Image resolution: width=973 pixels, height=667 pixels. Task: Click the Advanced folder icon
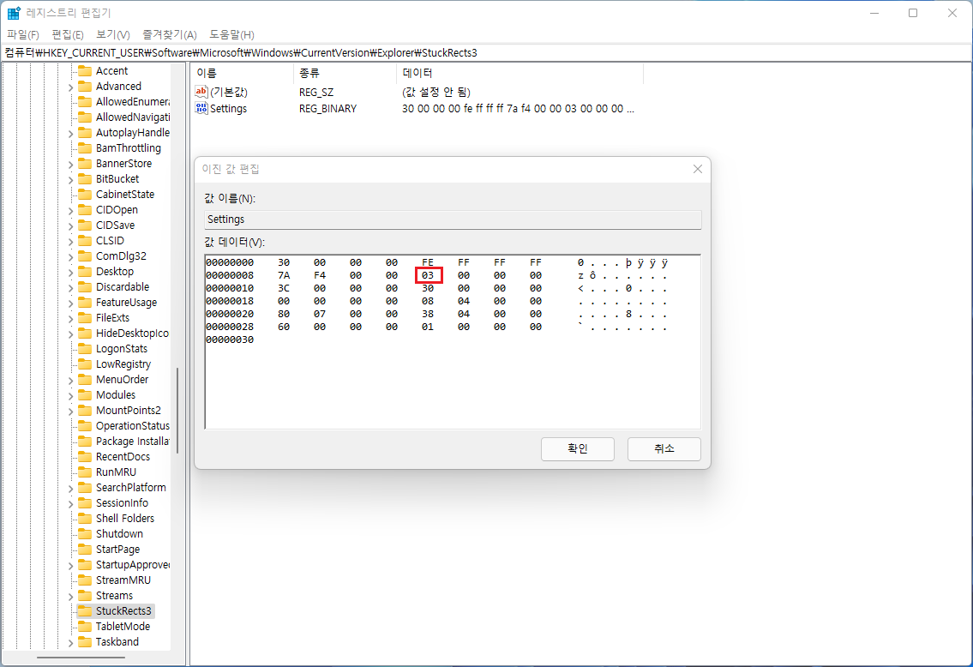(84, 87)
